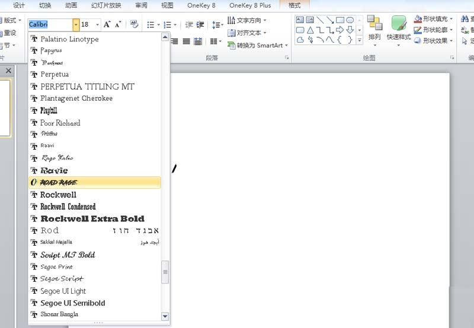Image resolution: width=474 pixels, height=328 pixels.
Task: Select the vertical text box shape
Action: [310, 20]
